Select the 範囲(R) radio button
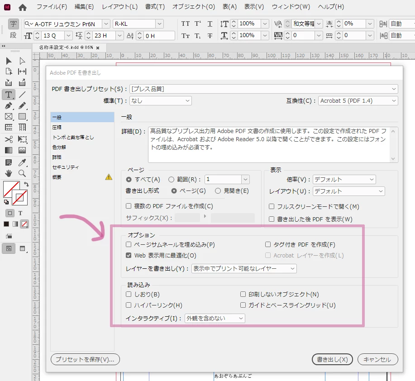This screenshot has height=381, width=415. click(171, 180)
